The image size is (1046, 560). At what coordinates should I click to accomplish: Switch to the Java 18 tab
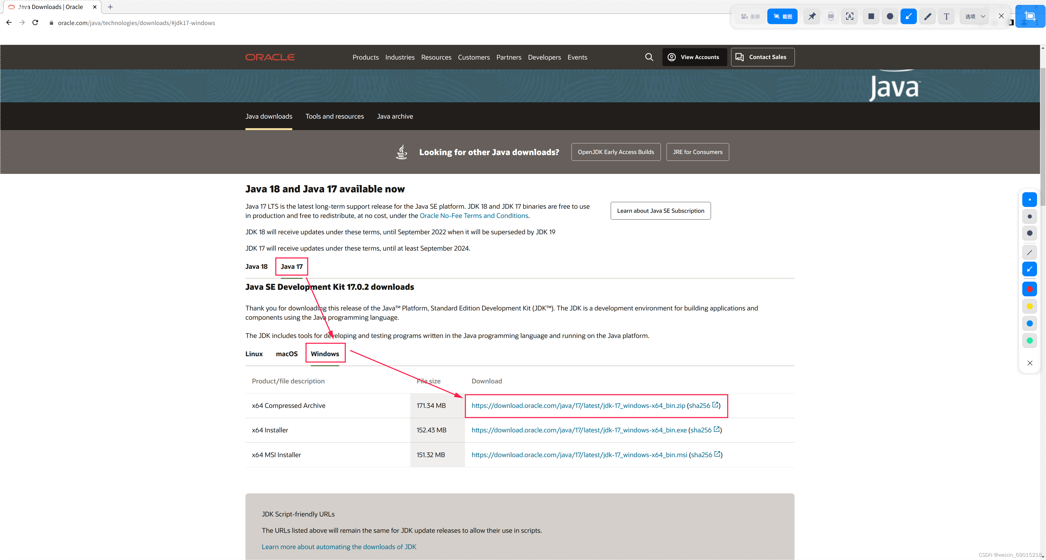[x=256, y=266]
